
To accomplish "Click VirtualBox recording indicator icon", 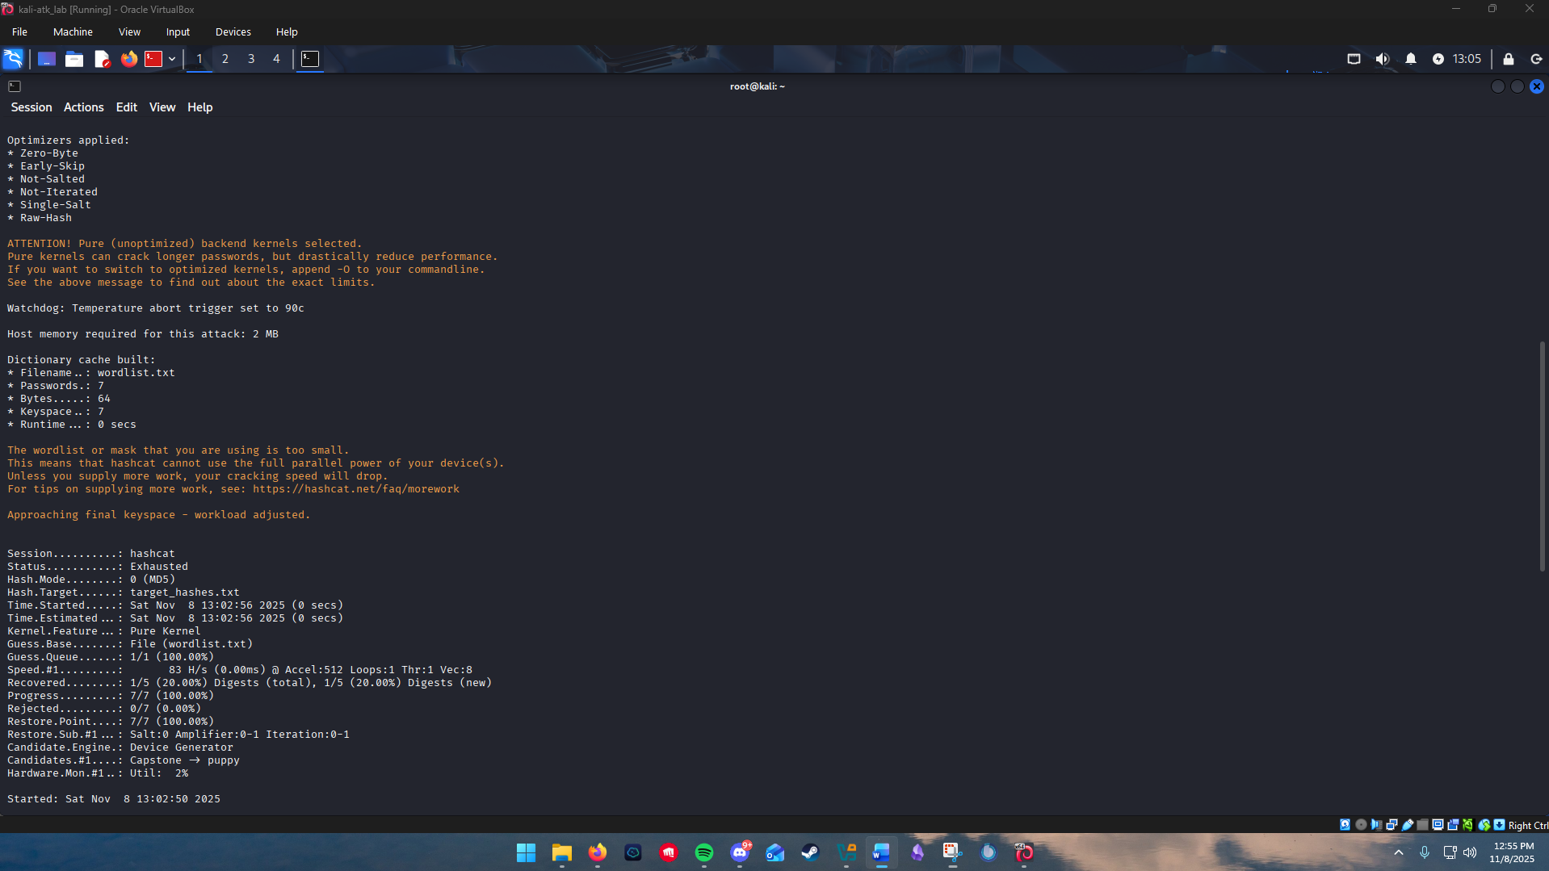I will tap(1453, 825).
